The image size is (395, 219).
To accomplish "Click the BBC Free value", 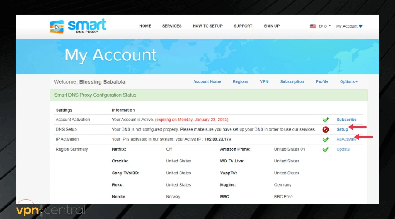I will tap(283, 197).
